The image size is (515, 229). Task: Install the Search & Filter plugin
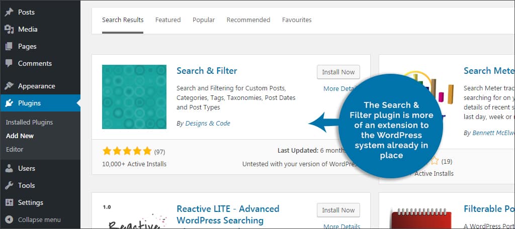point(338,72)
